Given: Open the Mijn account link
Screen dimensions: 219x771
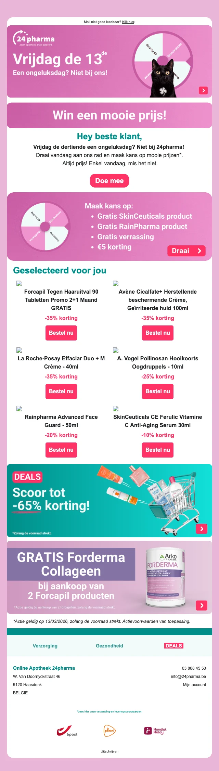Looking at the screenshot, I should point(194,685).
